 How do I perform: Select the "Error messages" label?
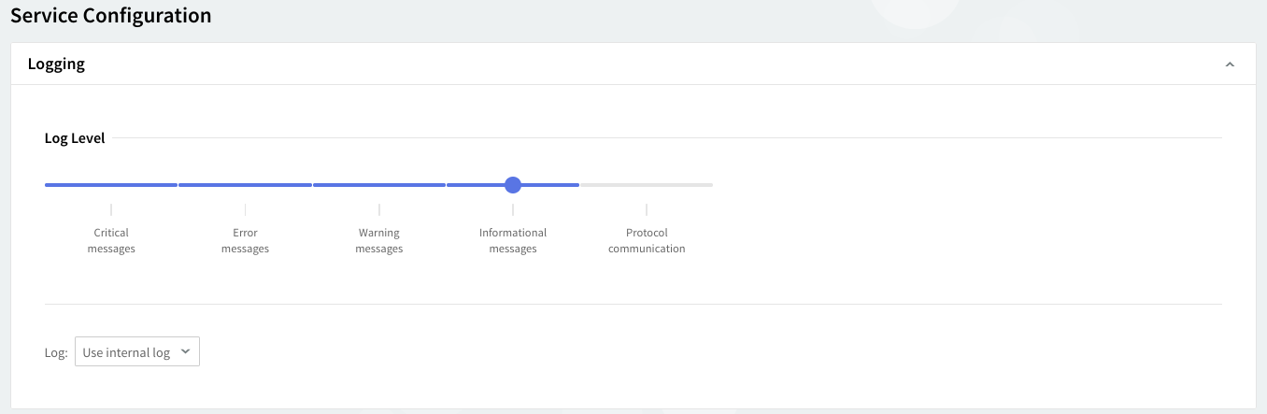245,241
